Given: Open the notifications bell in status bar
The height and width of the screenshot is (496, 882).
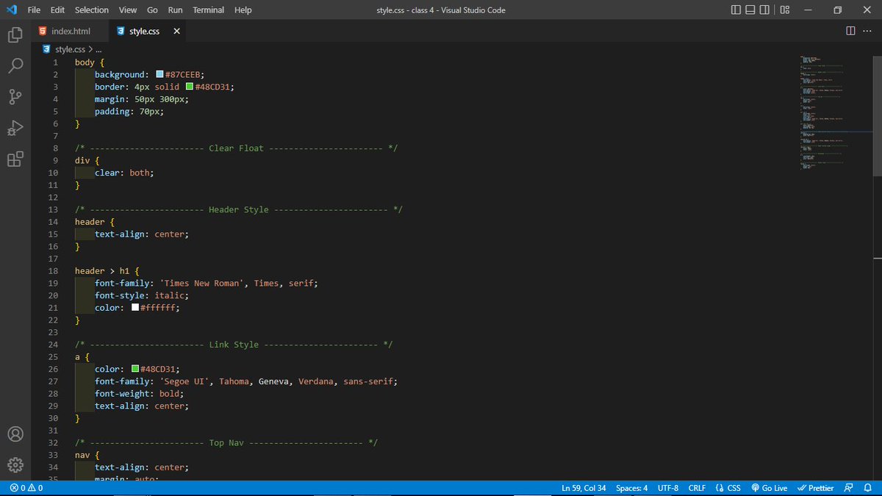Looking at the screenshot, I should point(870,488).
